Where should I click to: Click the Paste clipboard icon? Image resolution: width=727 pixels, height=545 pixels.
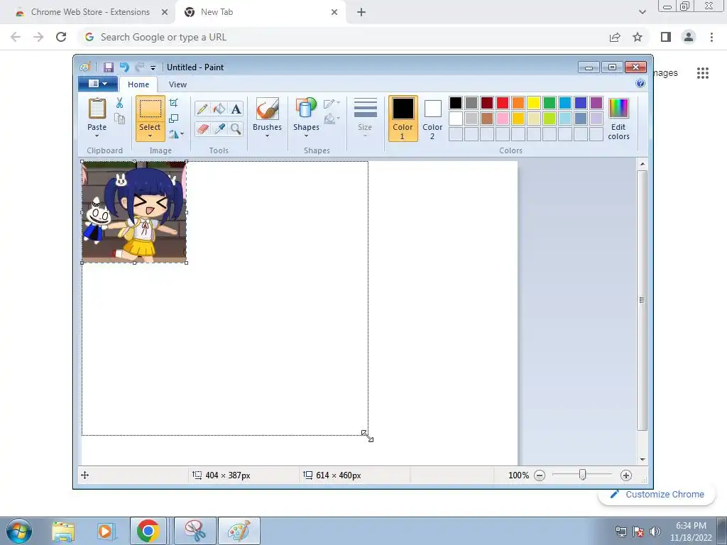(97, 109)
